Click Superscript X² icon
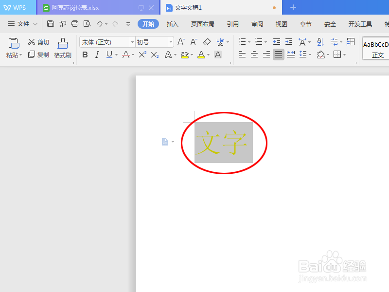This screenshot has width=389, height=292. pyautogui.click(x=142, y=55)
